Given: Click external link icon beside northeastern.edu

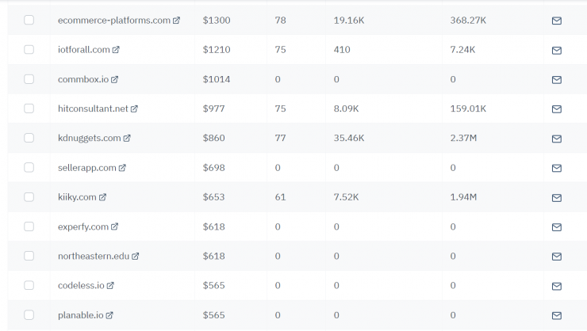Looking at the screenshot, I should coord(136,257).
